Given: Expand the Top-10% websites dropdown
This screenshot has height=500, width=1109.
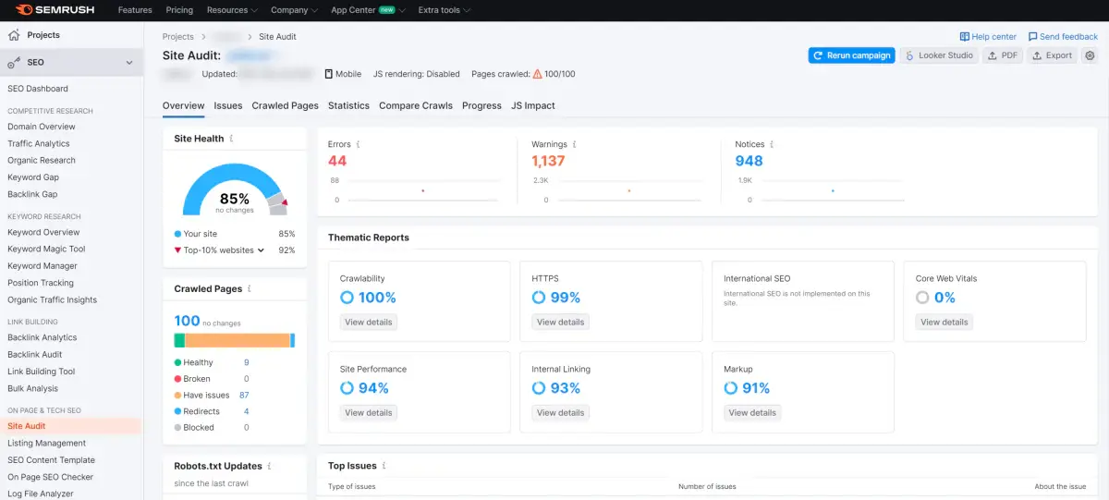Looking at the screenshot, I should click(x=261, y=250).
